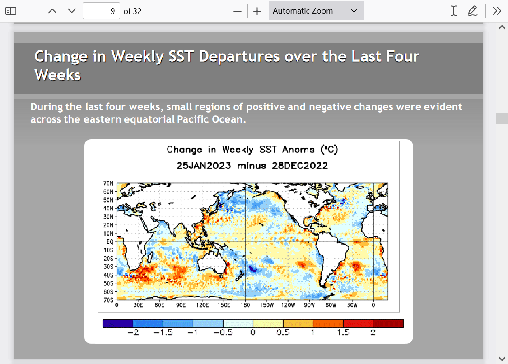This screenshot has width=508, height=364.
Task: Activate the draw annotation pen tool
Action: pyautogui.click(x=473, y=11)
